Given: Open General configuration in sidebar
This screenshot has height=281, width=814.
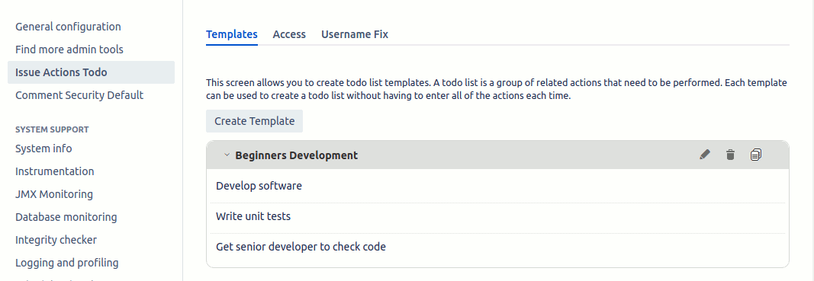Looking at the screenshot, I should click(68, 27).
